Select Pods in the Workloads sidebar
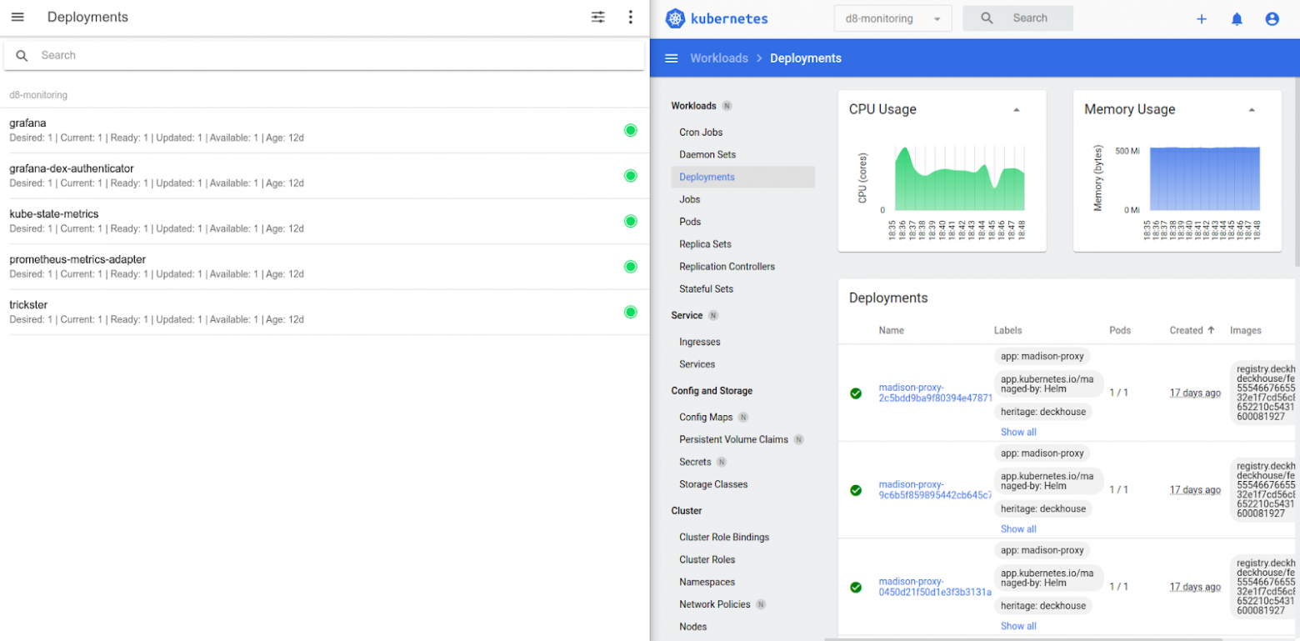Viewport: 1300px width, 641px height. tap(689, 222)
